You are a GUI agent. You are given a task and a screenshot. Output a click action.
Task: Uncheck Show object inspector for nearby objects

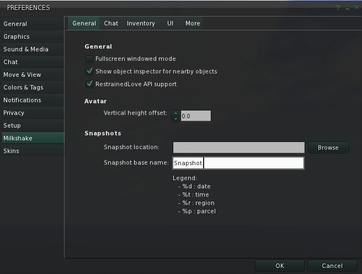pyautogui.click(x=89, y=71)
